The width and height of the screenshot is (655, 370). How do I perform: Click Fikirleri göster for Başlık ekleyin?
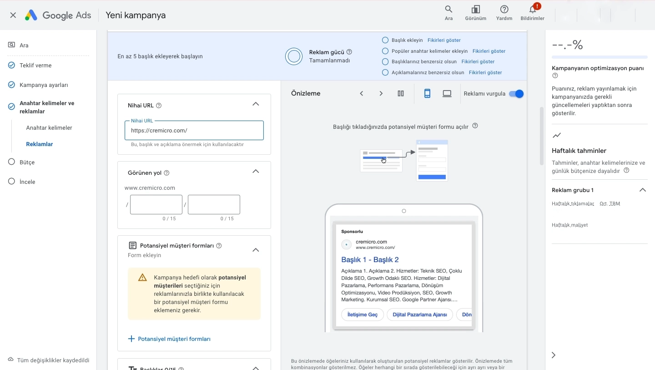(x=444, y=40)
